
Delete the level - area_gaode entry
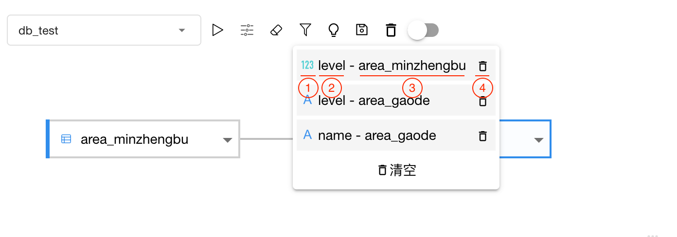click(x=482, y=101)
